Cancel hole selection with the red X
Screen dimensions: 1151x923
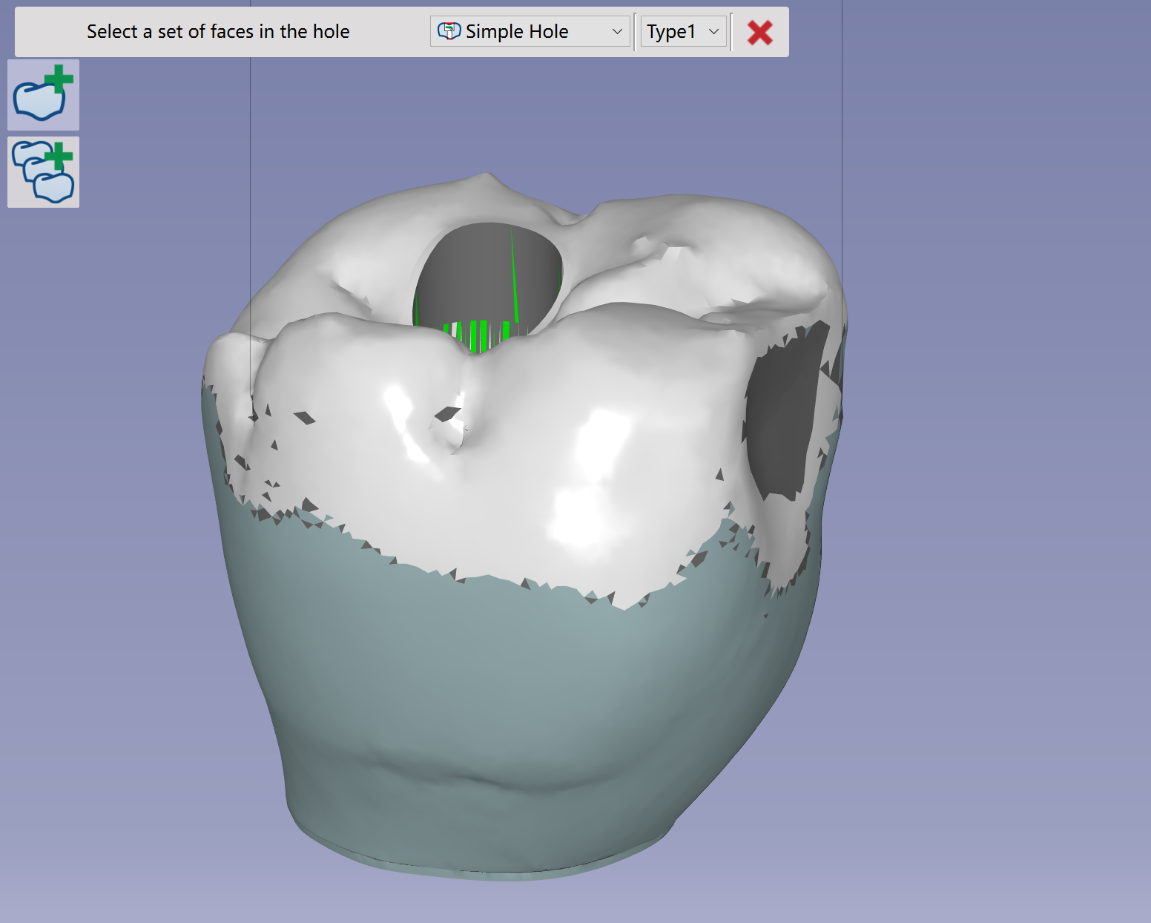point(760,32)
